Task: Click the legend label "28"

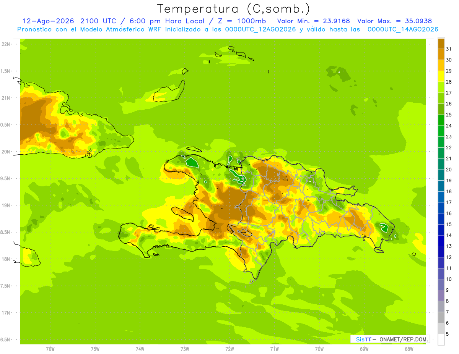Action: tap(449, 82)
